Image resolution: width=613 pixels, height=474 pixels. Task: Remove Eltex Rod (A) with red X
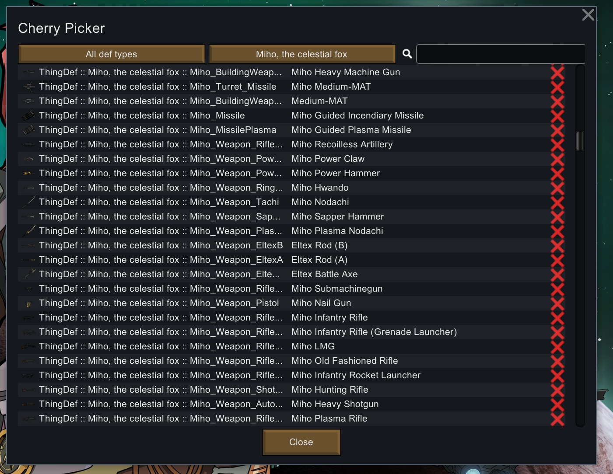click(557, 260)
